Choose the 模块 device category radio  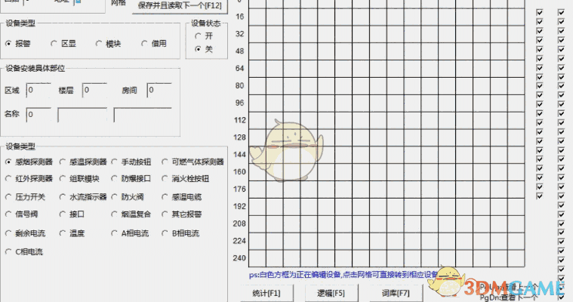point(109,44)
